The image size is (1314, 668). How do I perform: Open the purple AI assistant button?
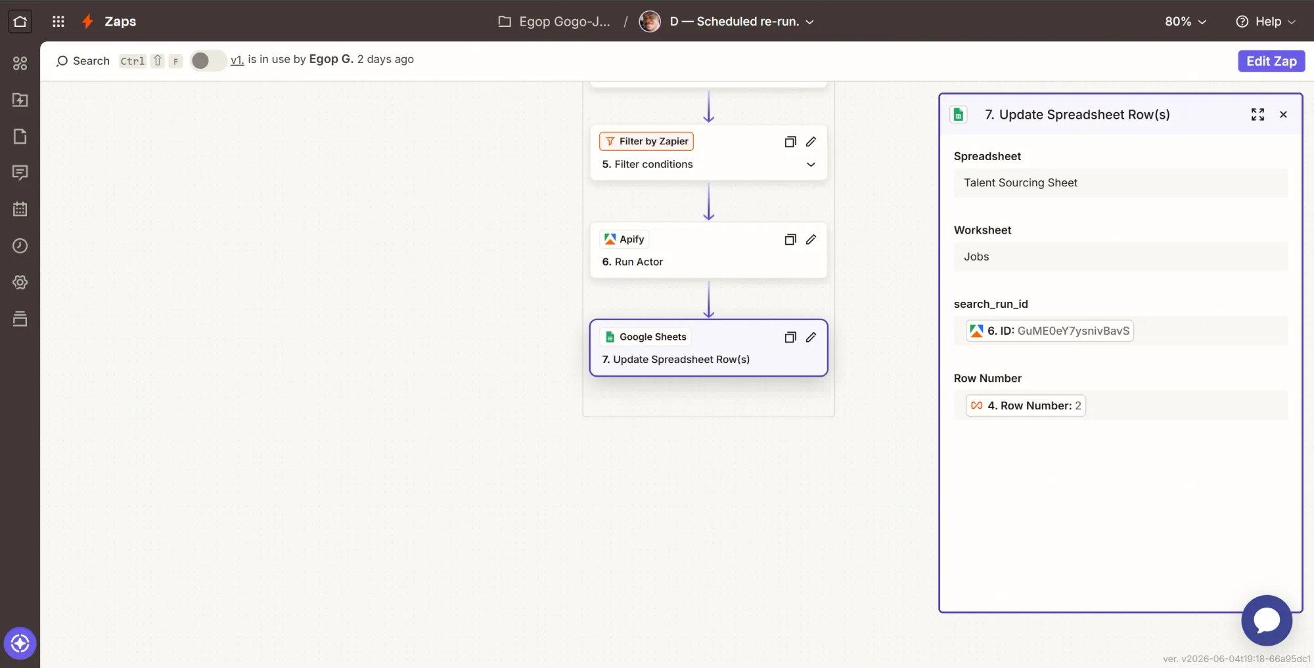(20, 644)
